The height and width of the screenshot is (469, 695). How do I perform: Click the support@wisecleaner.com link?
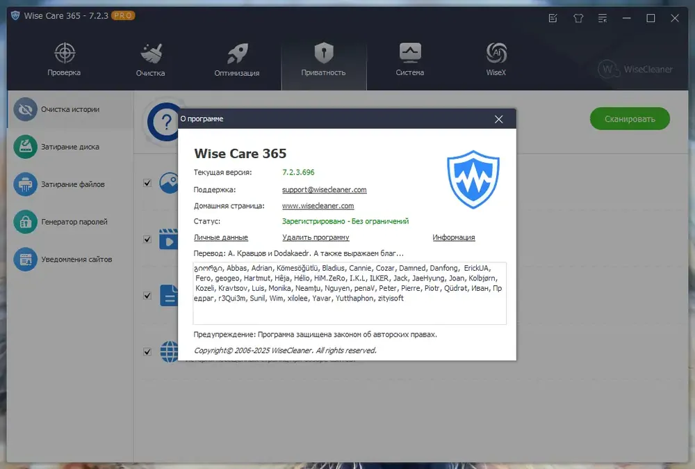coord(324,189)
